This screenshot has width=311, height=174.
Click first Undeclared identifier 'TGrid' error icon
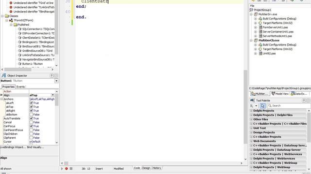tap(11, 3)
